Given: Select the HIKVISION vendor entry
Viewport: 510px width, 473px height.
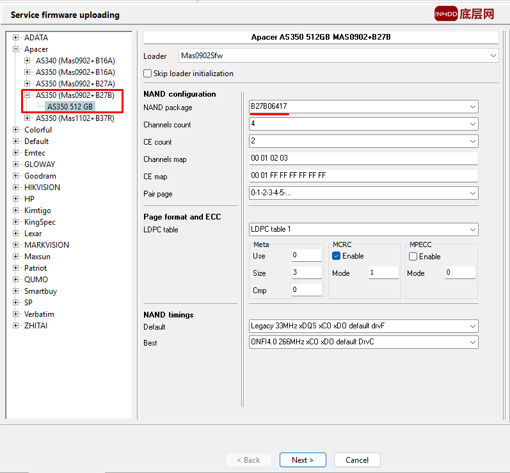Looking at the screenshot, I should (x=42, y=188).
